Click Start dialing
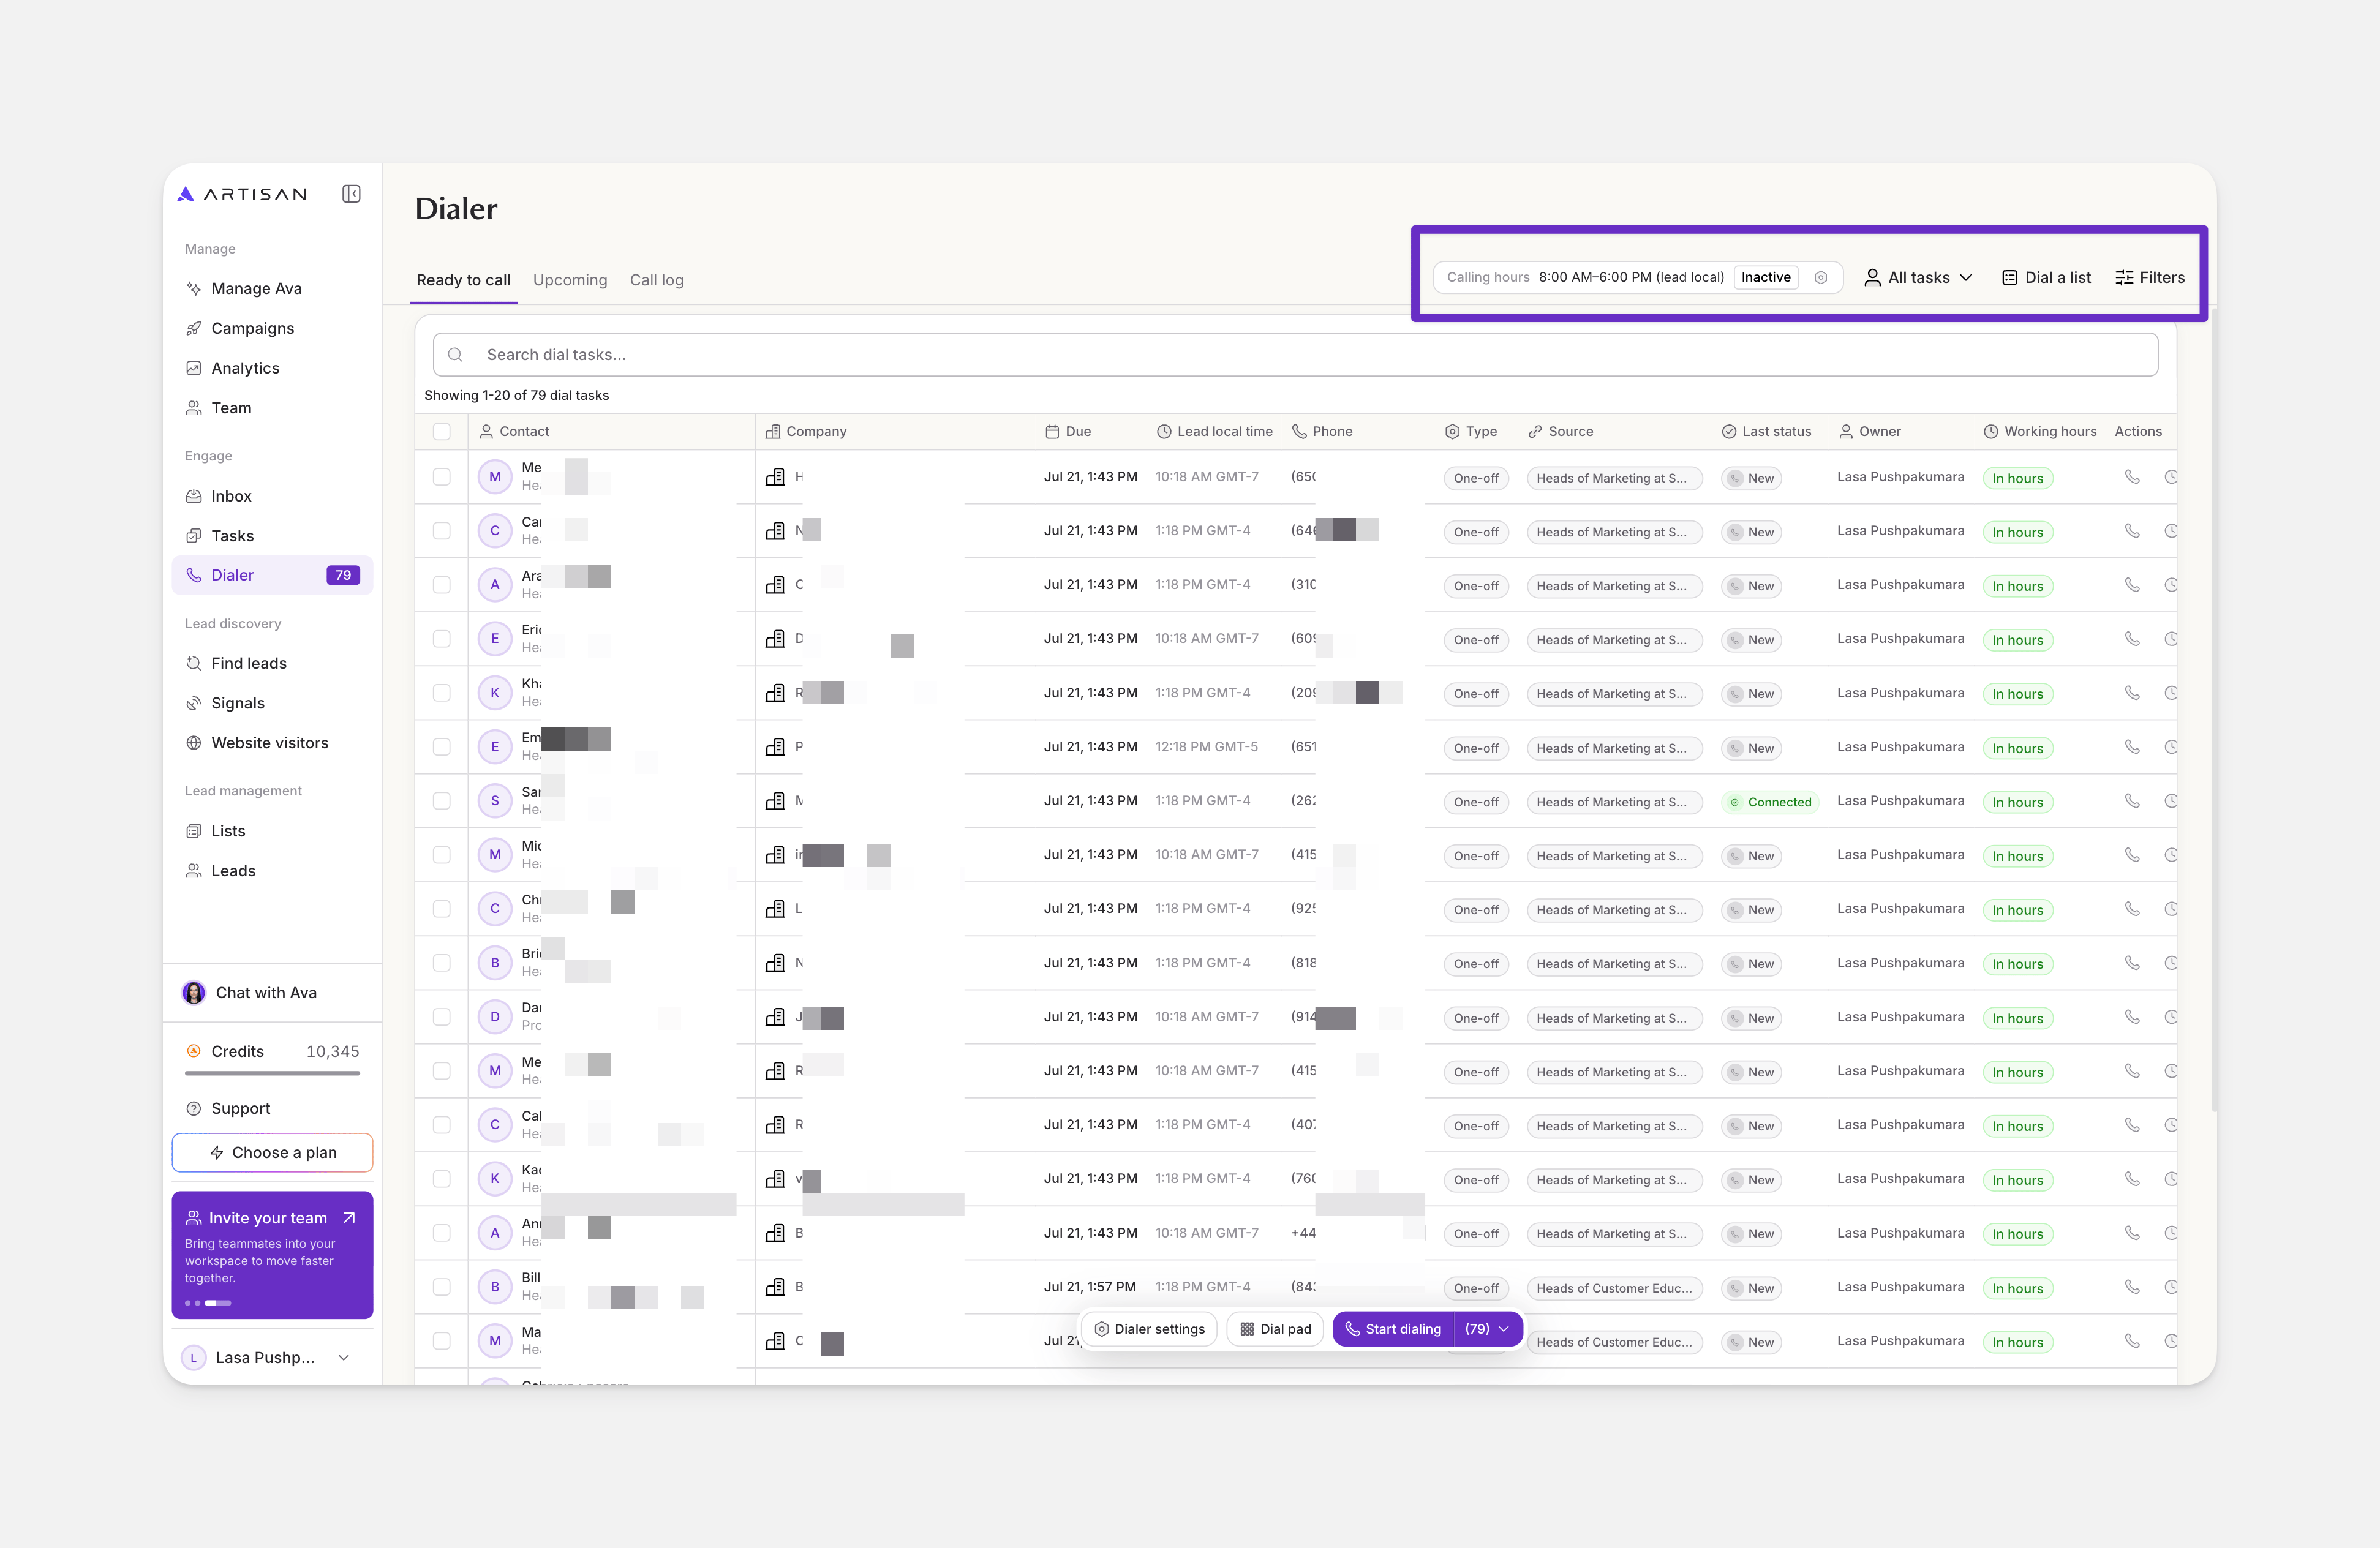The width and height of the screenshot is (2380, 1548). [x=1393, y=1329]
